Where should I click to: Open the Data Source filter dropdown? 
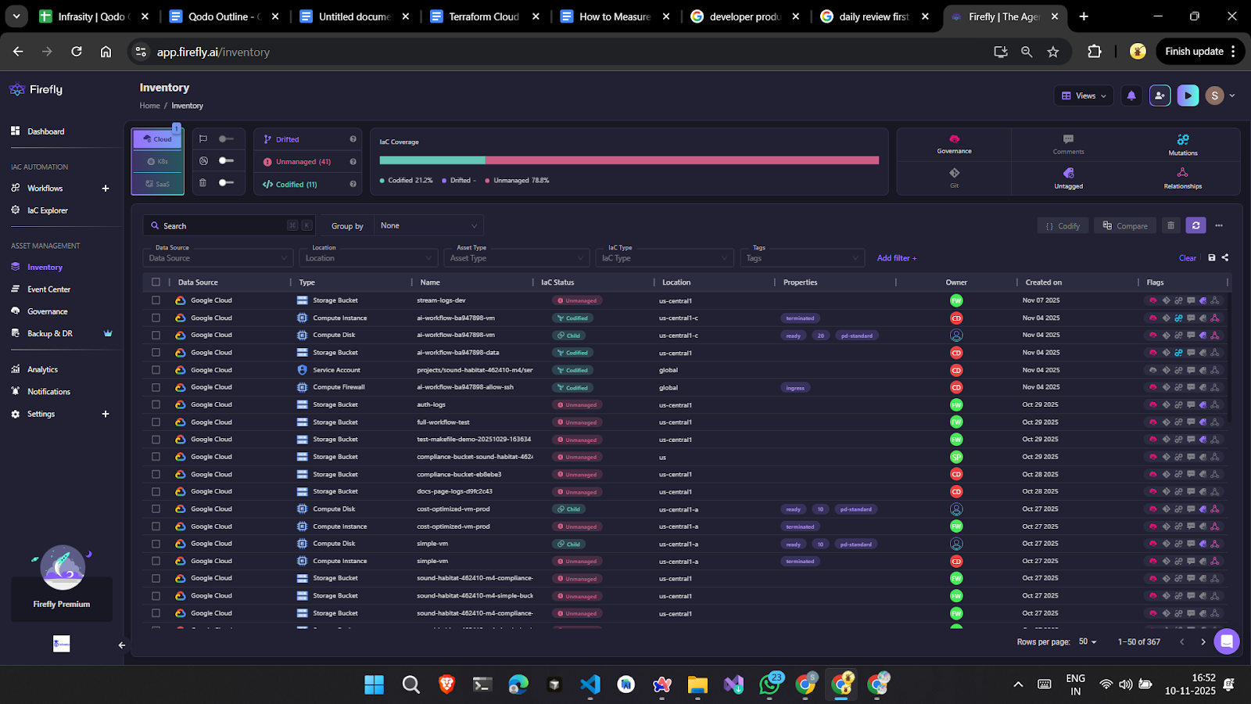[x=218, y=258]
